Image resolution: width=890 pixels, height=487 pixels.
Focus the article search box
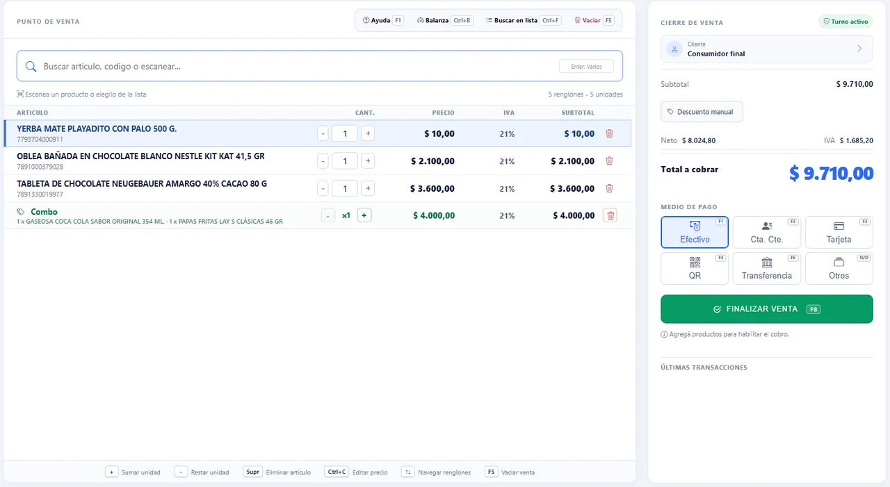pyautogui.click(x=320, y=66)
